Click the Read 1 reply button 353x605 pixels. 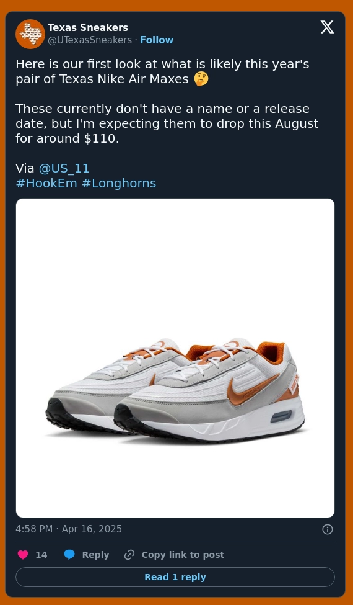pos(175,577)
